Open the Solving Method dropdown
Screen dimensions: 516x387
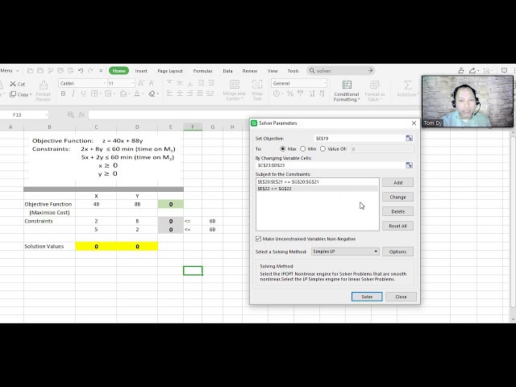click(345, 252)
